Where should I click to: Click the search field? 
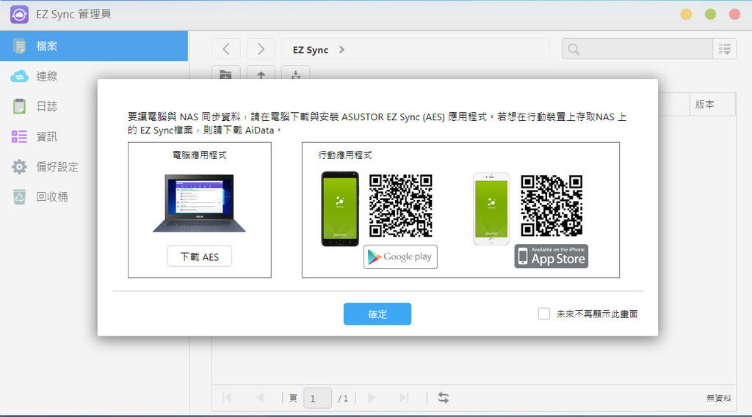click(637, 49)
